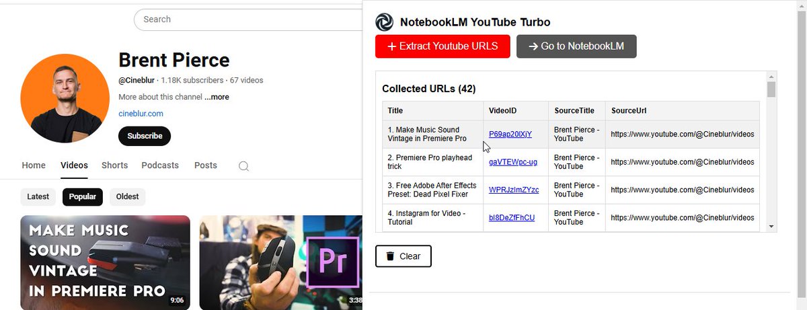Click the @Cineblur channel handle
Screen dimensions: 807x310
pyautogui.click(x=137, y=80)
